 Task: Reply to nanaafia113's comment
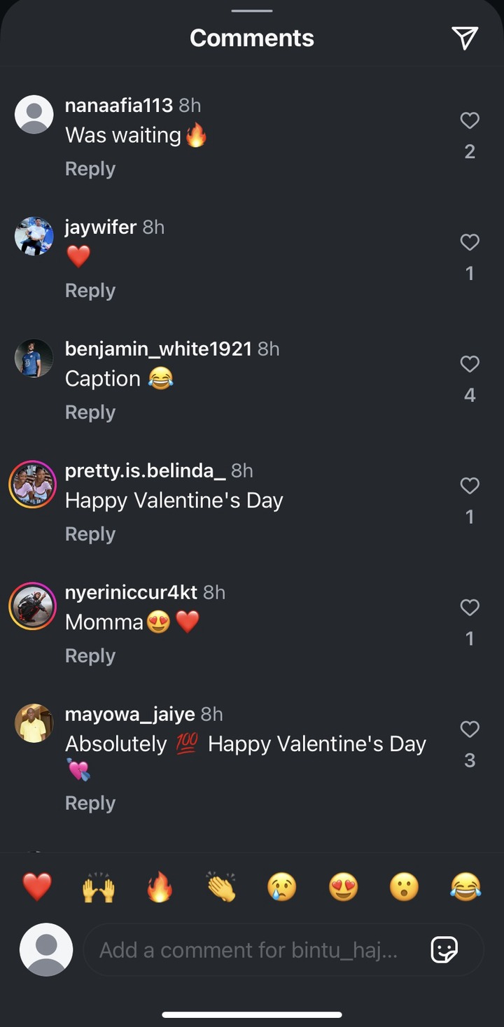click(x=90, y=169)
